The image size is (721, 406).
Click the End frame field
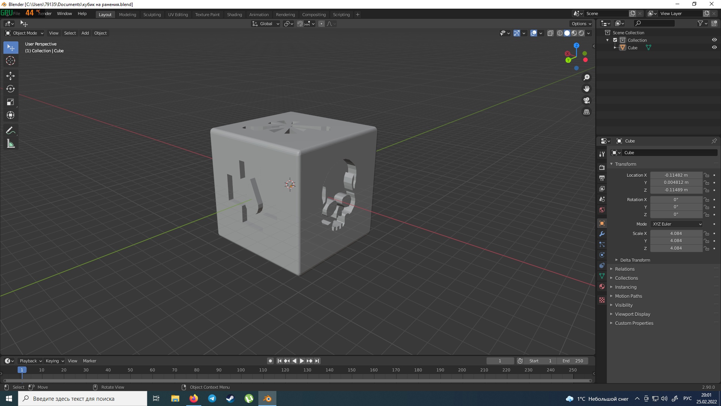point(573,361)
